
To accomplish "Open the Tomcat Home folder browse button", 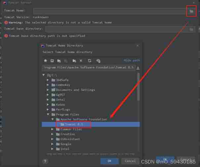I will (x=191, y=11).
